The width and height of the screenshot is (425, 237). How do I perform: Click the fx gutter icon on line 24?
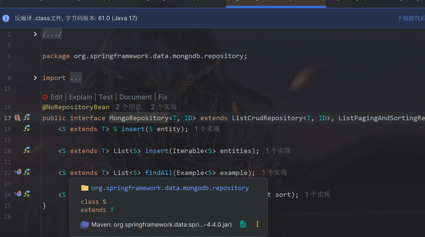(27, 194)
